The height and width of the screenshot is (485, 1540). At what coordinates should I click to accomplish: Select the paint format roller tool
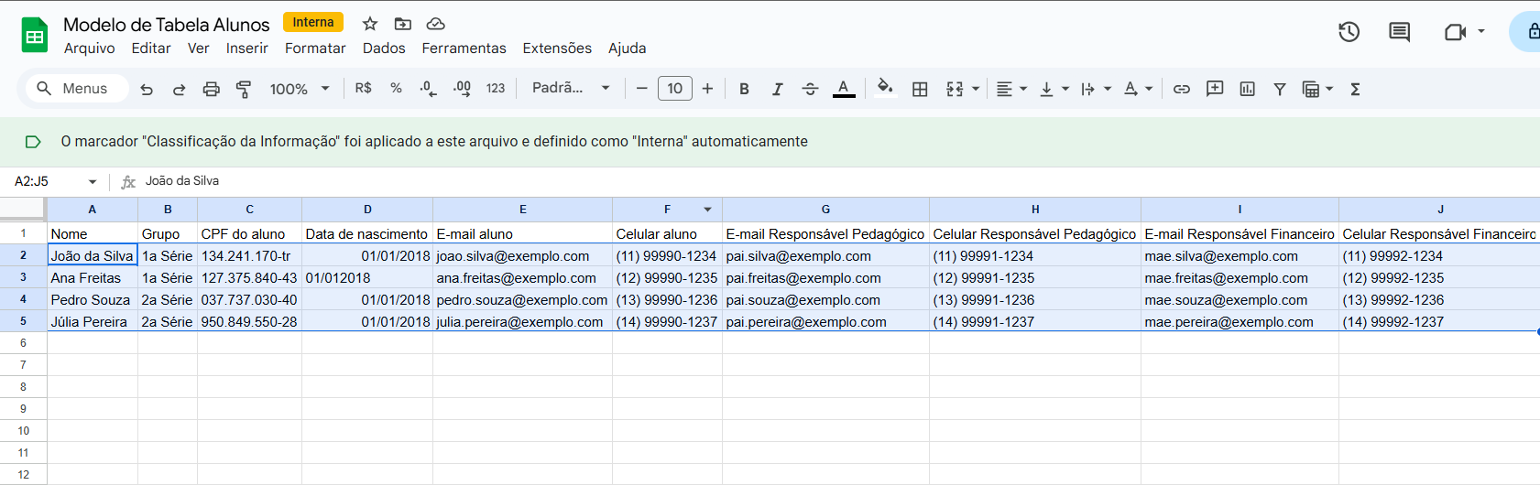click(x=244, y=89)
